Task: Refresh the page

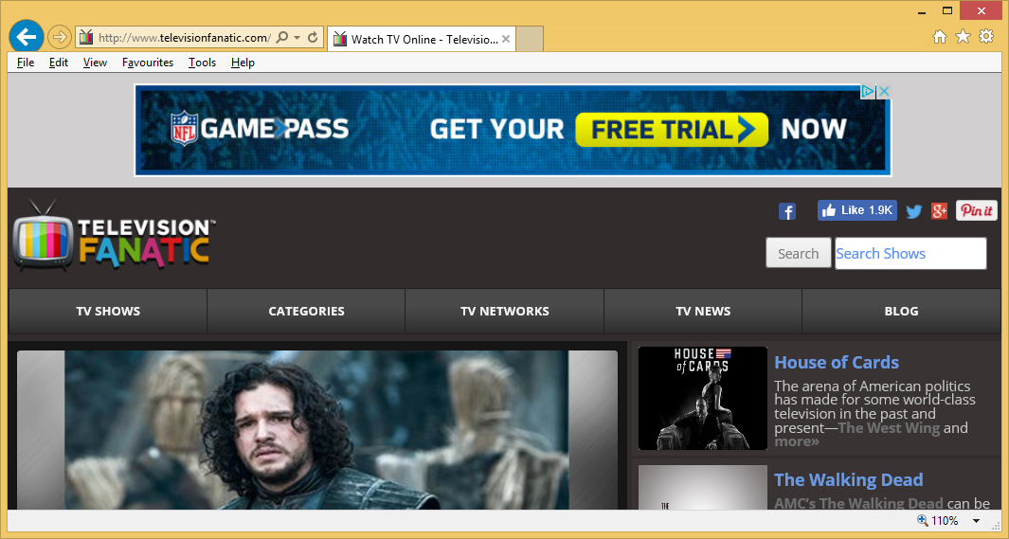Action: pos(313,37)
